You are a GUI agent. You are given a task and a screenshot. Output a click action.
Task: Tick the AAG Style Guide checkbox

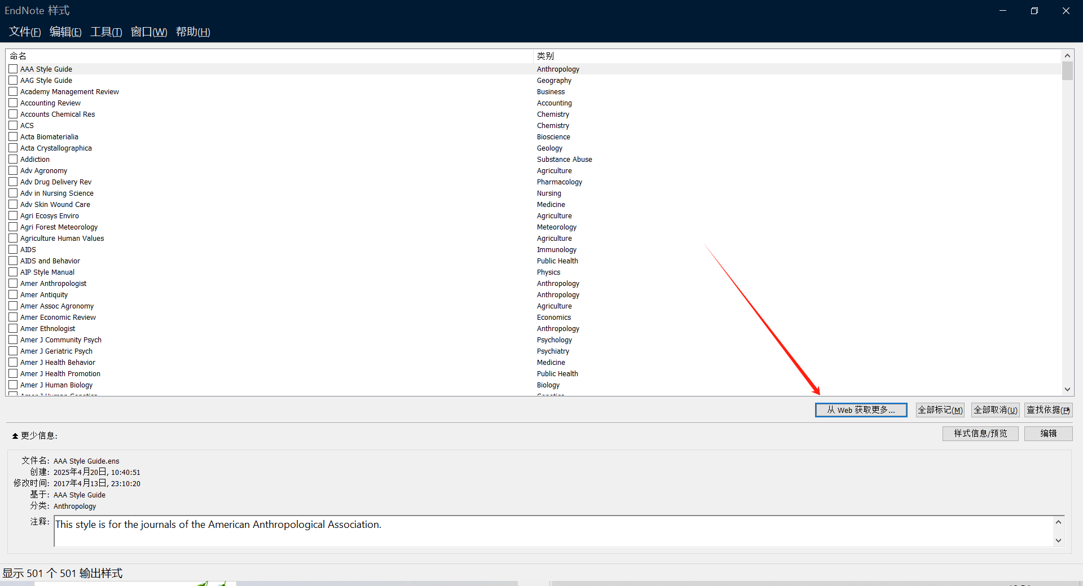coord(13,80)
